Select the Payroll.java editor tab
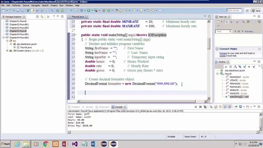Viewport: 263px width, 148px height. pos(78,17)
